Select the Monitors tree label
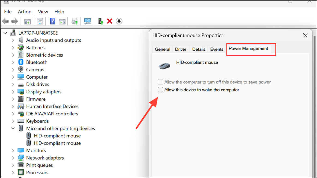Viewport: 317px width, 178px height. coord(36,151)
